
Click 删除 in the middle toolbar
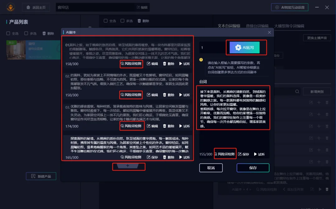(x=143, y=21)
